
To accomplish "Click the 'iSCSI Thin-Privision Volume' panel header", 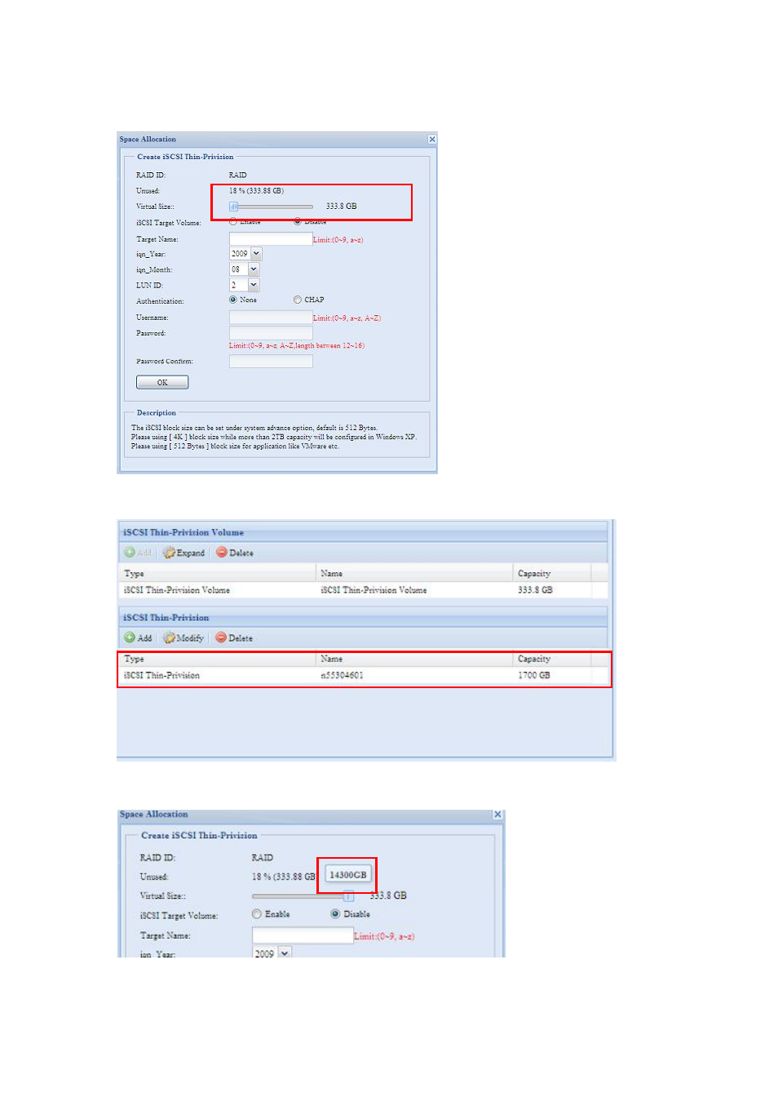I will click(363, 532).
